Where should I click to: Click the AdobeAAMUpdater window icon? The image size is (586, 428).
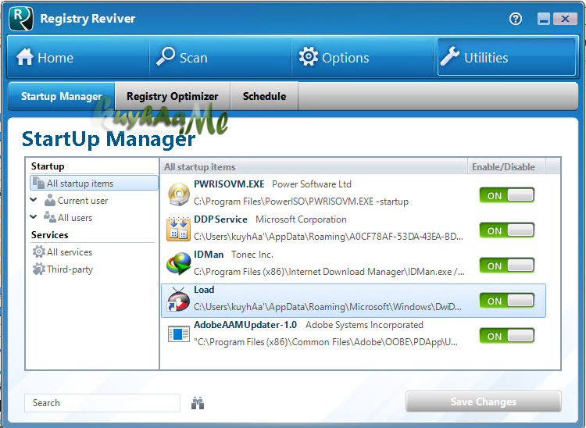pos(178,333)
